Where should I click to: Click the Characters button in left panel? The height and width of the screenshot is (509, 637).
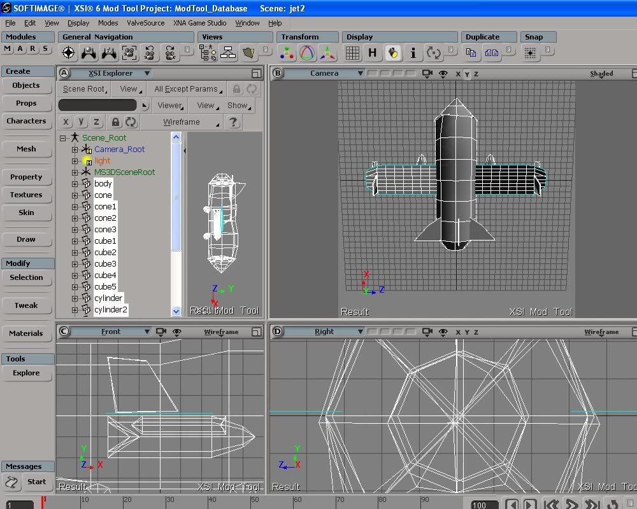[26, 121]
